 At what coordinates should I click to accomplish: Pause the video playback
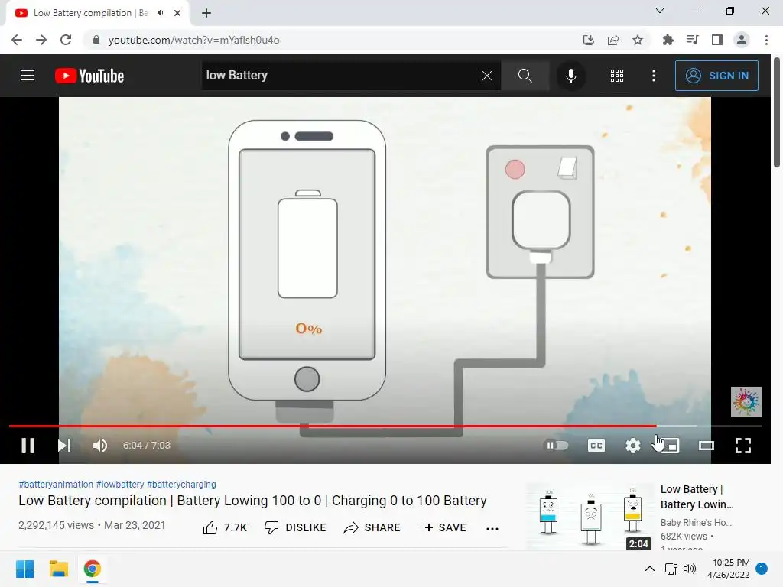pos(28,446)
